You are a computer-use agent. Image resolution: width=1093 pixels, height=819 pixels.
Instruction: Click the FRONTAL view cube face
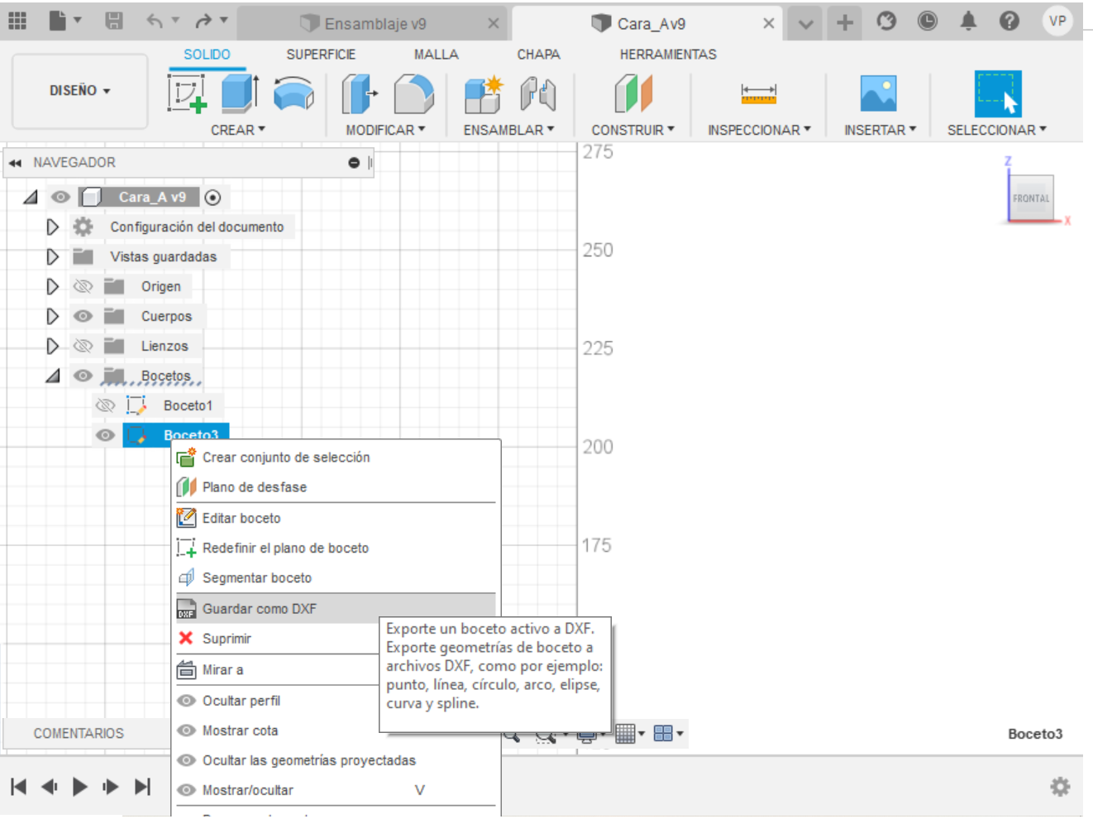(1031, 198)
